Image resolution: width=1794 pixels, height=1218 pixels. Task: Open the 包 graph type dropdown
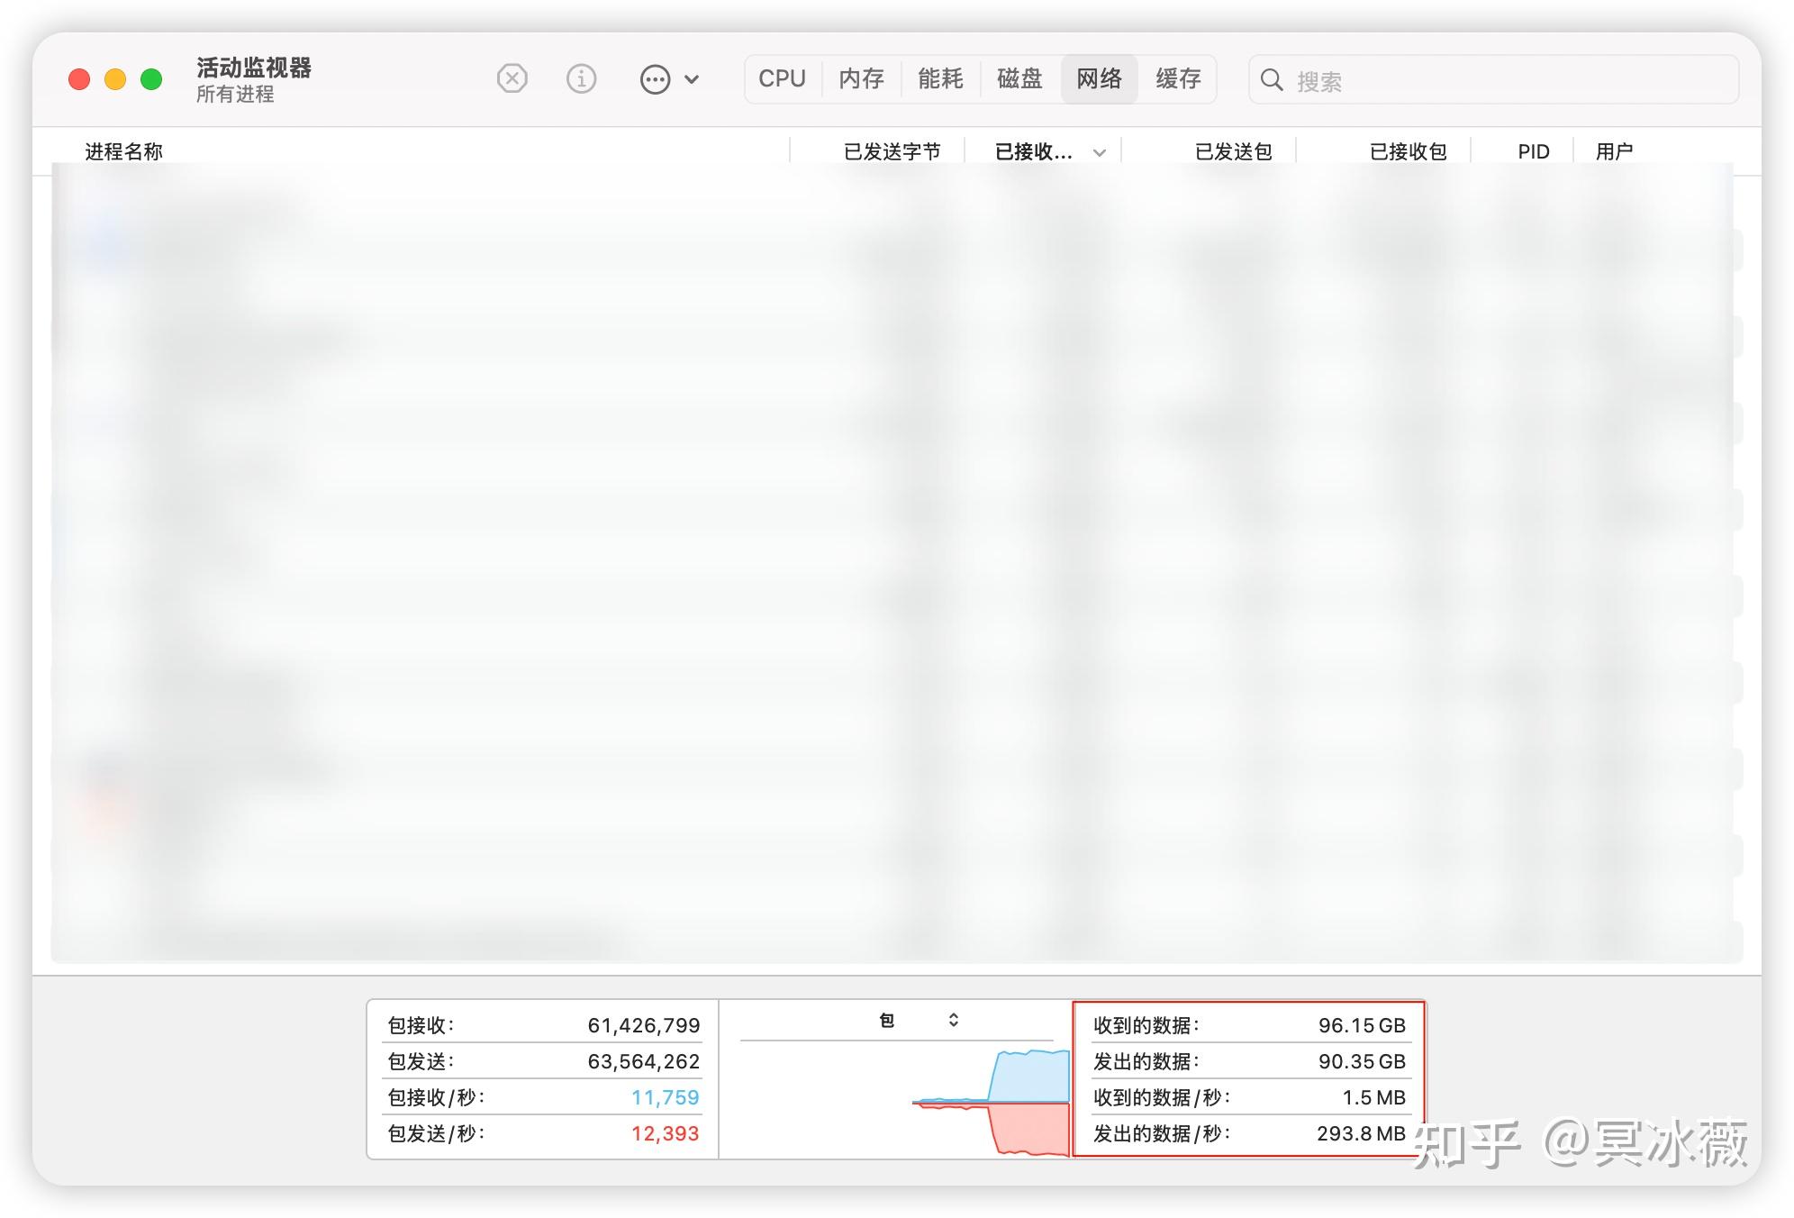click(x=915, y=1021)
